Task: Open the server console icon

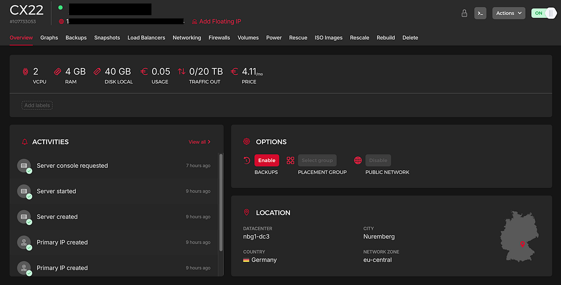Action: [x=480, y=13]
